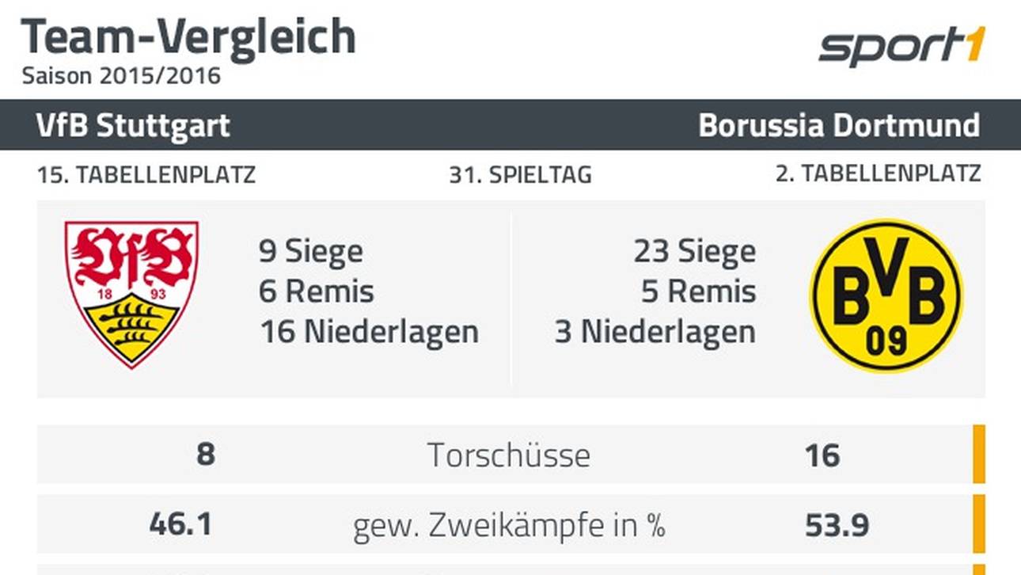
Task: Click Dortmund's 23 Siege stat
Action: click(694, 252)
